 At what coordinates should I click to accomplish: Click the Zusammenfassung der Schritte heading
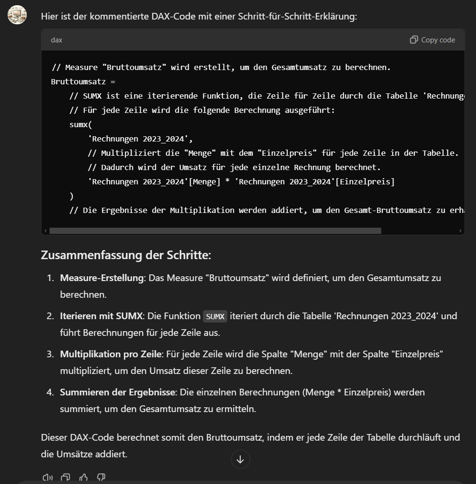click(126, 255)
